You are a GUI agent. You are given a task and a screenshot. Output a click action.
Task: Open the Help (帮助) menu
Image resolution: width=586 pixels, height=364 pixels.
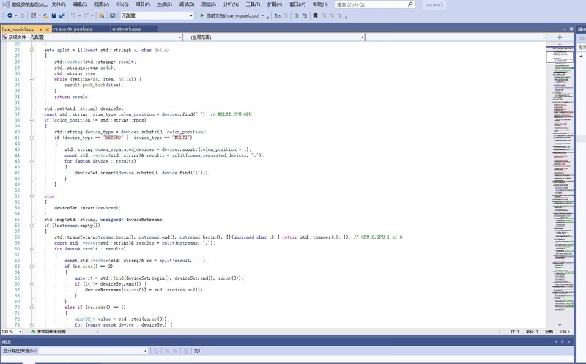click(320, 4)
